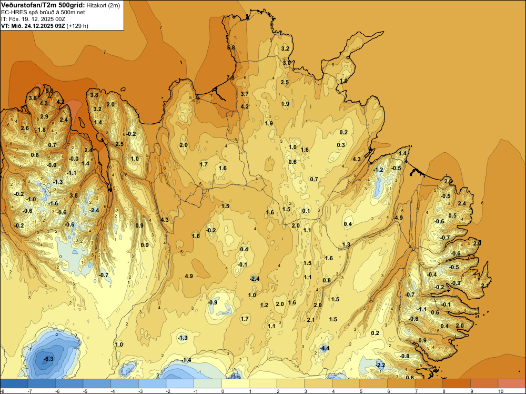526x394 pixels.
Task: Click the 5.9 temperature value
Action: pyautogui.click(x=49, y=91)
